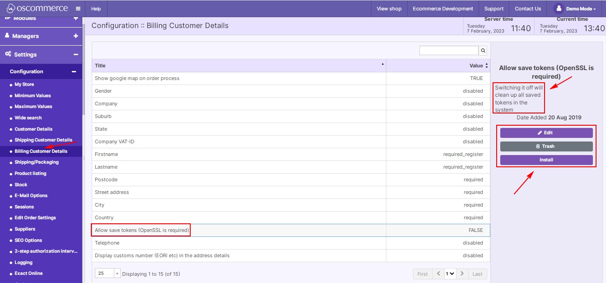
Task: Select the Company row
Action: (x=291, y=104)
